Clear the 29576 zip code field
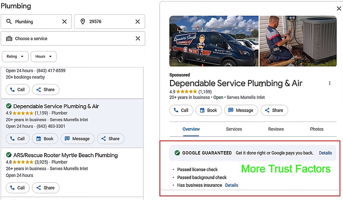Viewport: 343px width, 202px height. [137, 22]
